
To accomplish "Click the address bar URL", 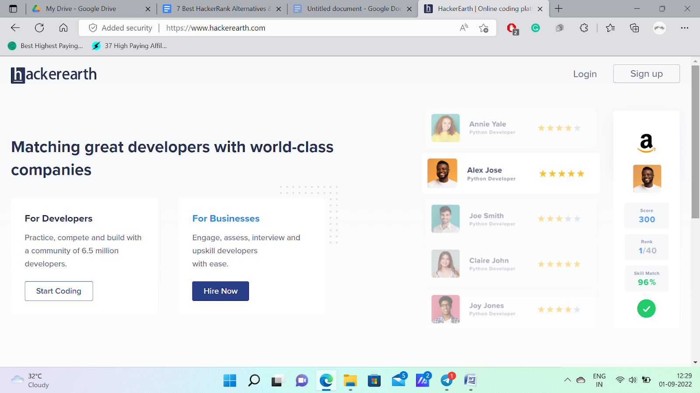I will 216,28.
